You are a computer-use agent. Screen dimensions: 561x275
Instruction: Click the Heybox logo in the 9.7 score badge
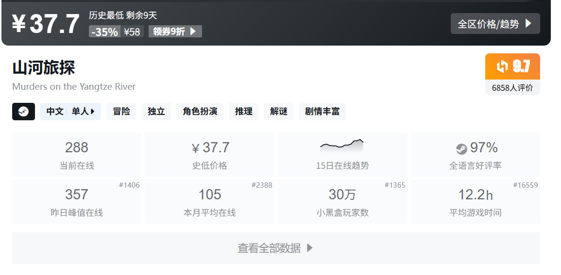(x=502, y=66)
